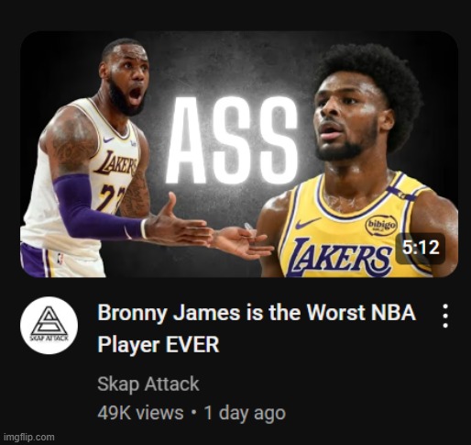Open video titled Bronny James is the Worst
The image size is (471, 445).
coord(257,328)
